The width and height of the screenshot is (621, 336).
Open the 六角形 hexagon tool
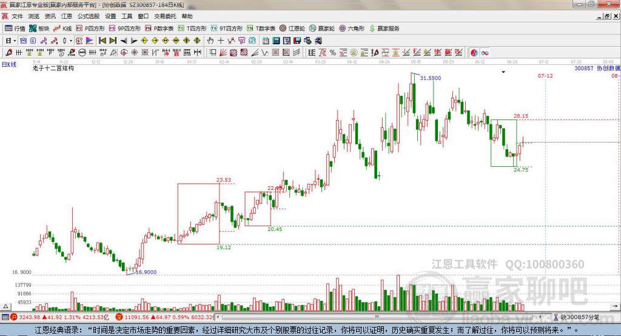pyautogui.click(x=352, y=28)
